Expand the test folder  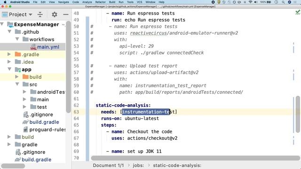click(24, 107)
